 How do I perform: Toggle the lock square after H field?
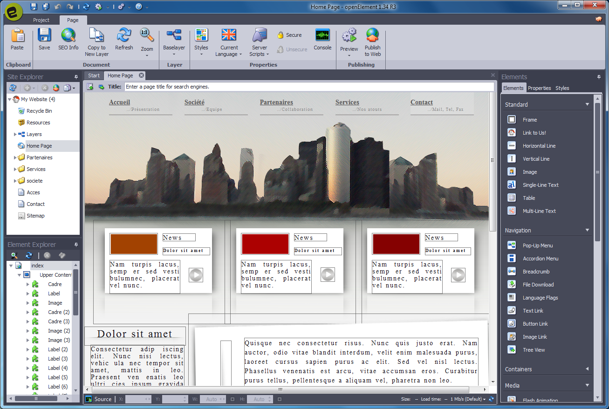(279, 399)
